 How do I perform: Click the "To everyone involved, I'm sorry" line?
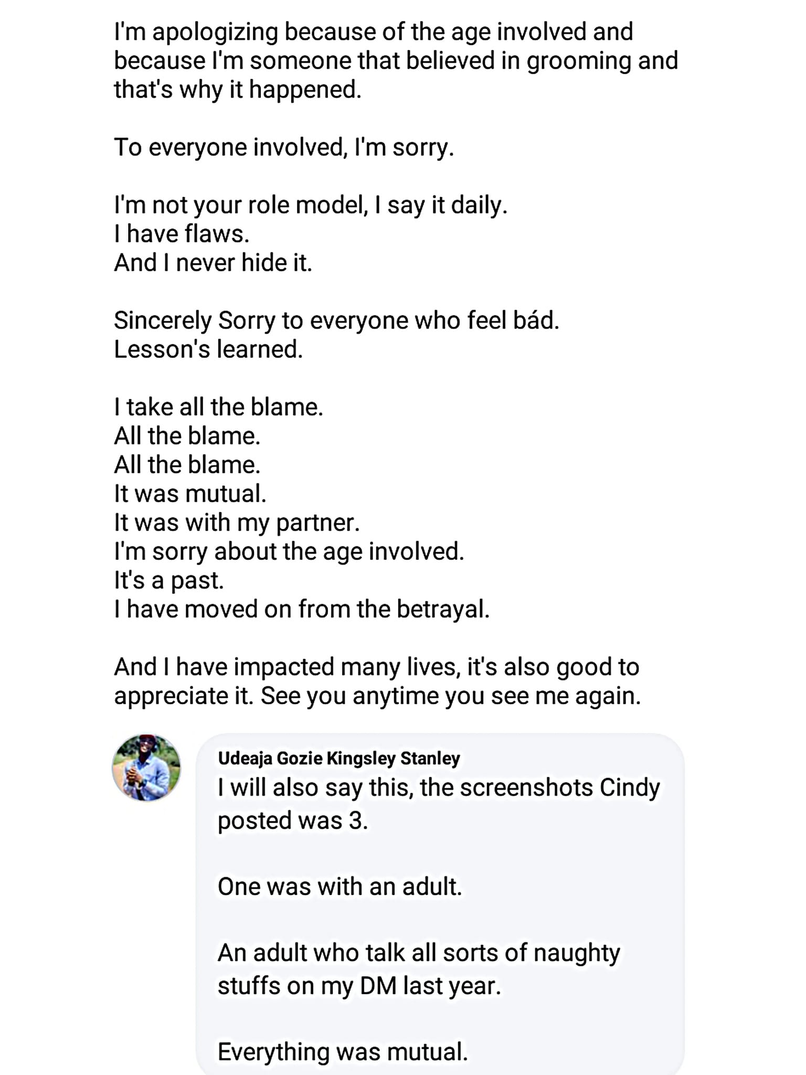(284, 147)
